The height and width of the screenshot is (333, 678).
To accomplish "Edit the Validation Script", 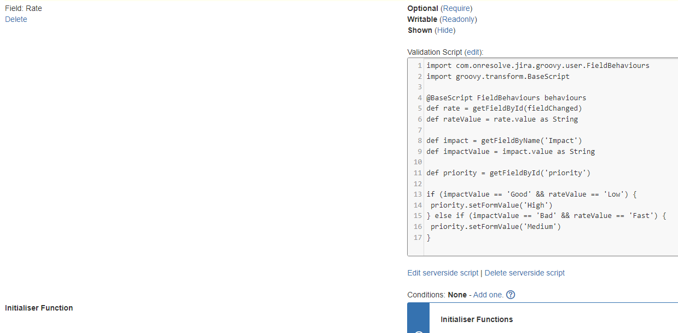I will [x=472, y=52].
